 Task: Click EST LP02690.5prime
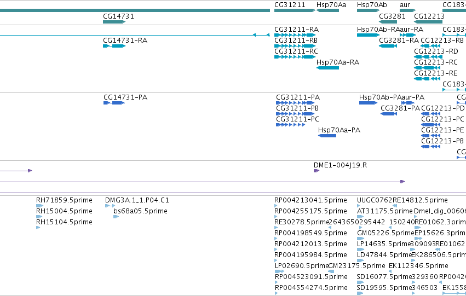[279, 271]
